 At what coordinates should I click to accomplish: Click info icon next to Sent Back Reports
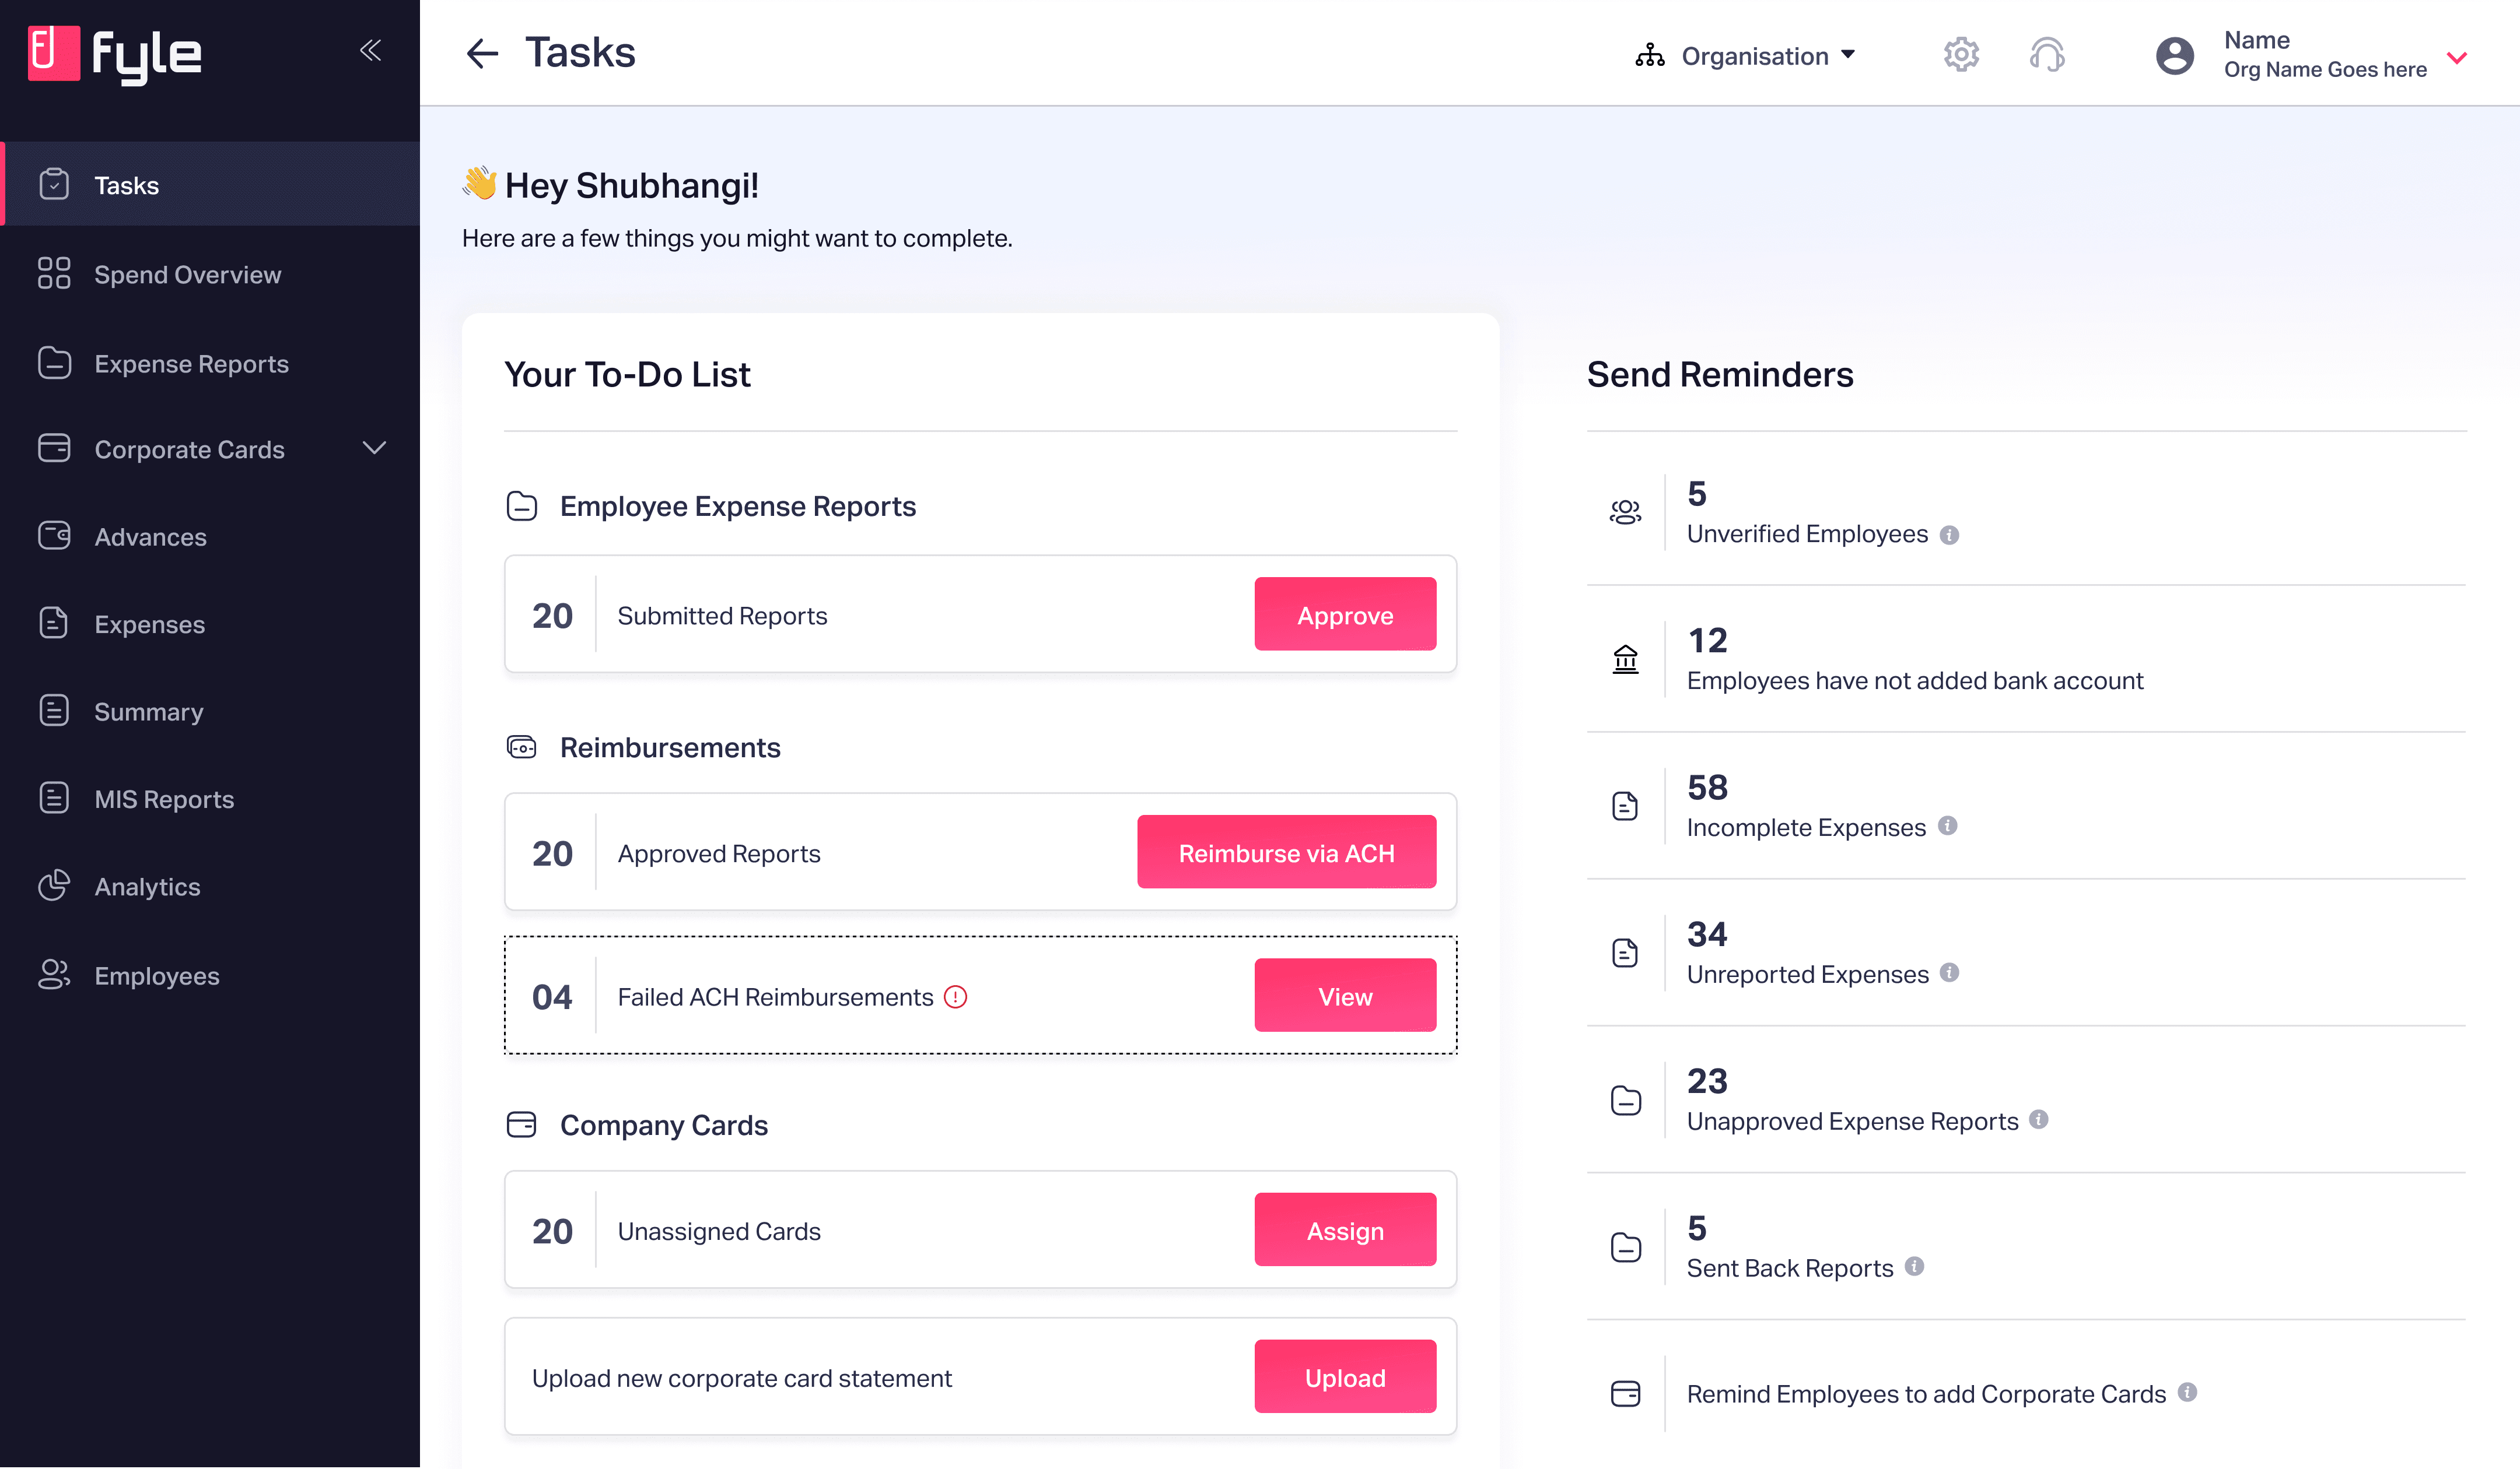click(1914, 1266)
